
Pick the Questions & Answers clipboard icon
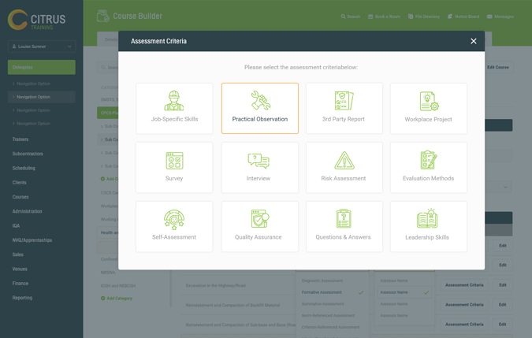tap(344, 219)
